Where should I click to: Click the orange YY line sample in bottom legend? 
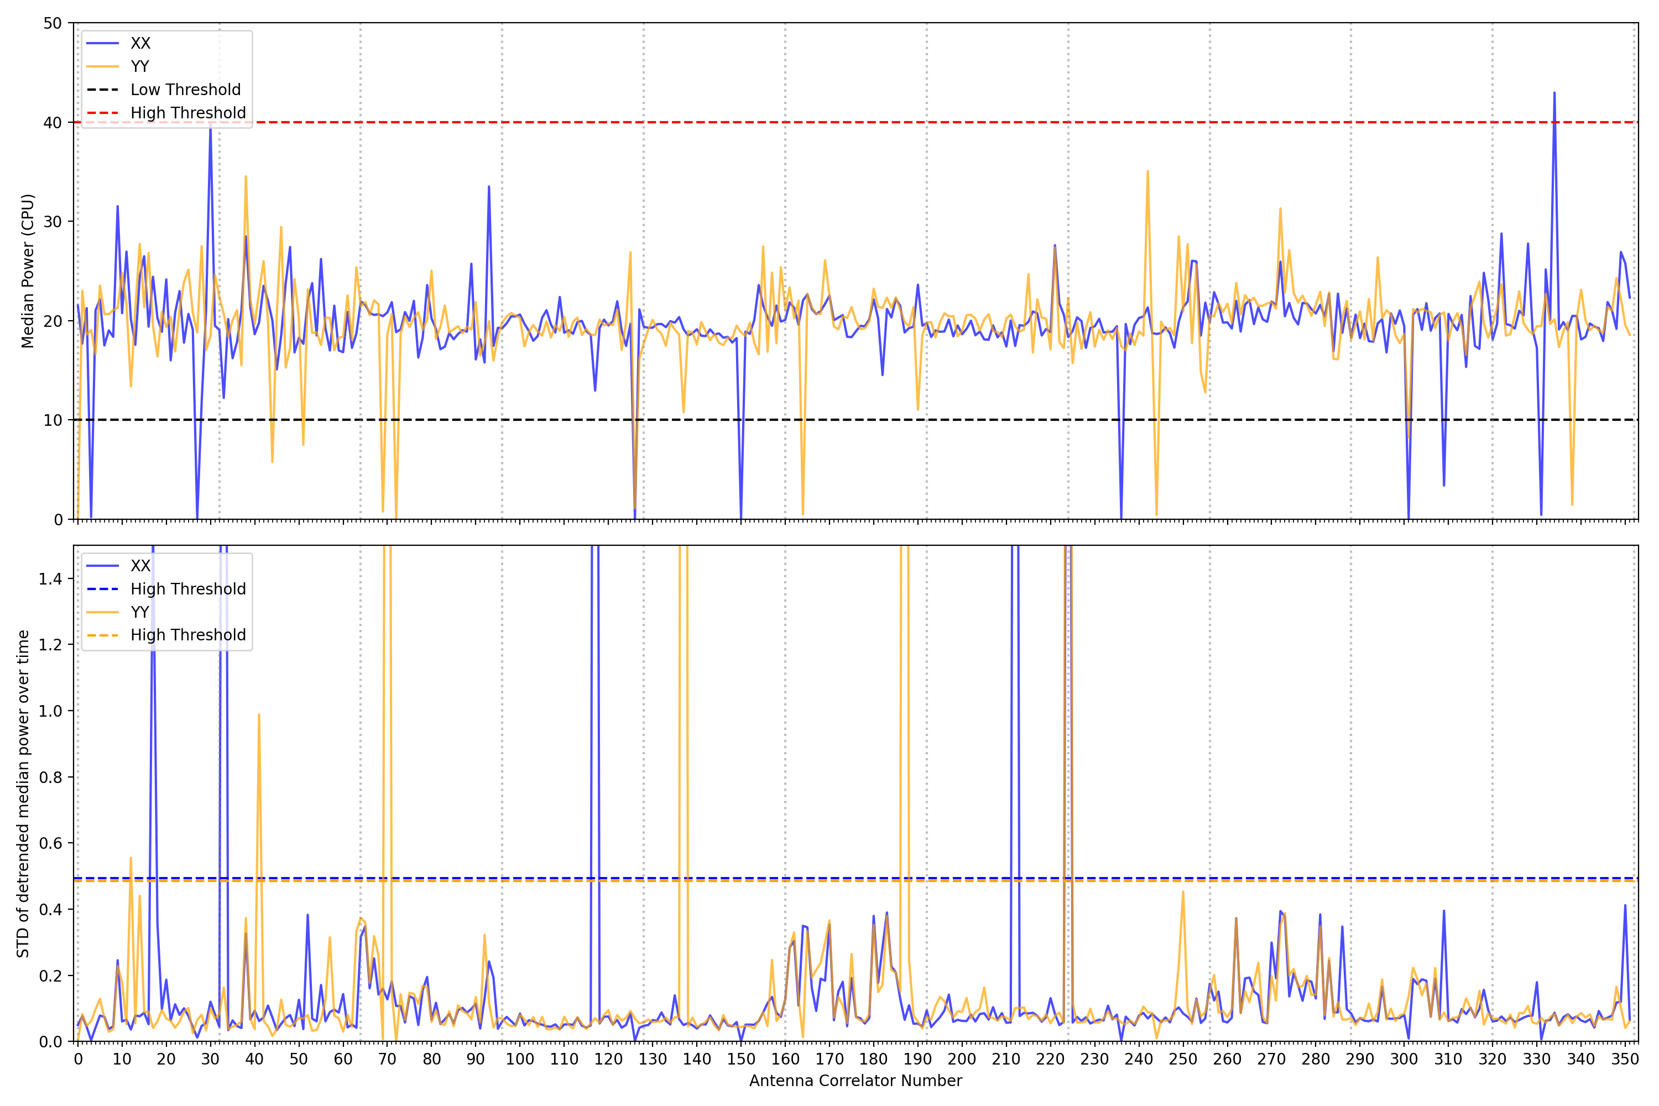click(x=102, y=612)
